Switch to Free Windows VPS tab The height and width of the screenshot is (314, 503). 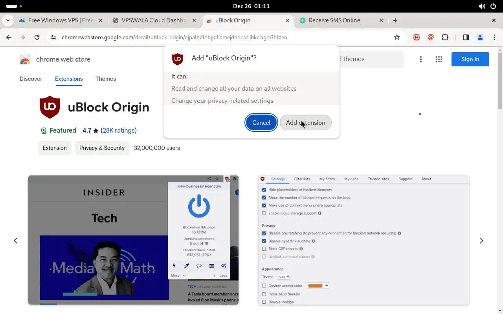pyautogui.click(x=61, y=20)
